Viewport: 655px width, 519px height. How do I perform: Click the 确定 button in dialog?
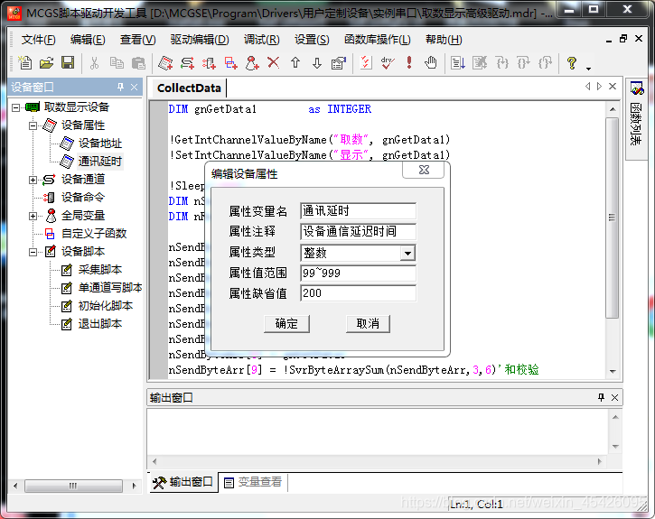(286, 323)
